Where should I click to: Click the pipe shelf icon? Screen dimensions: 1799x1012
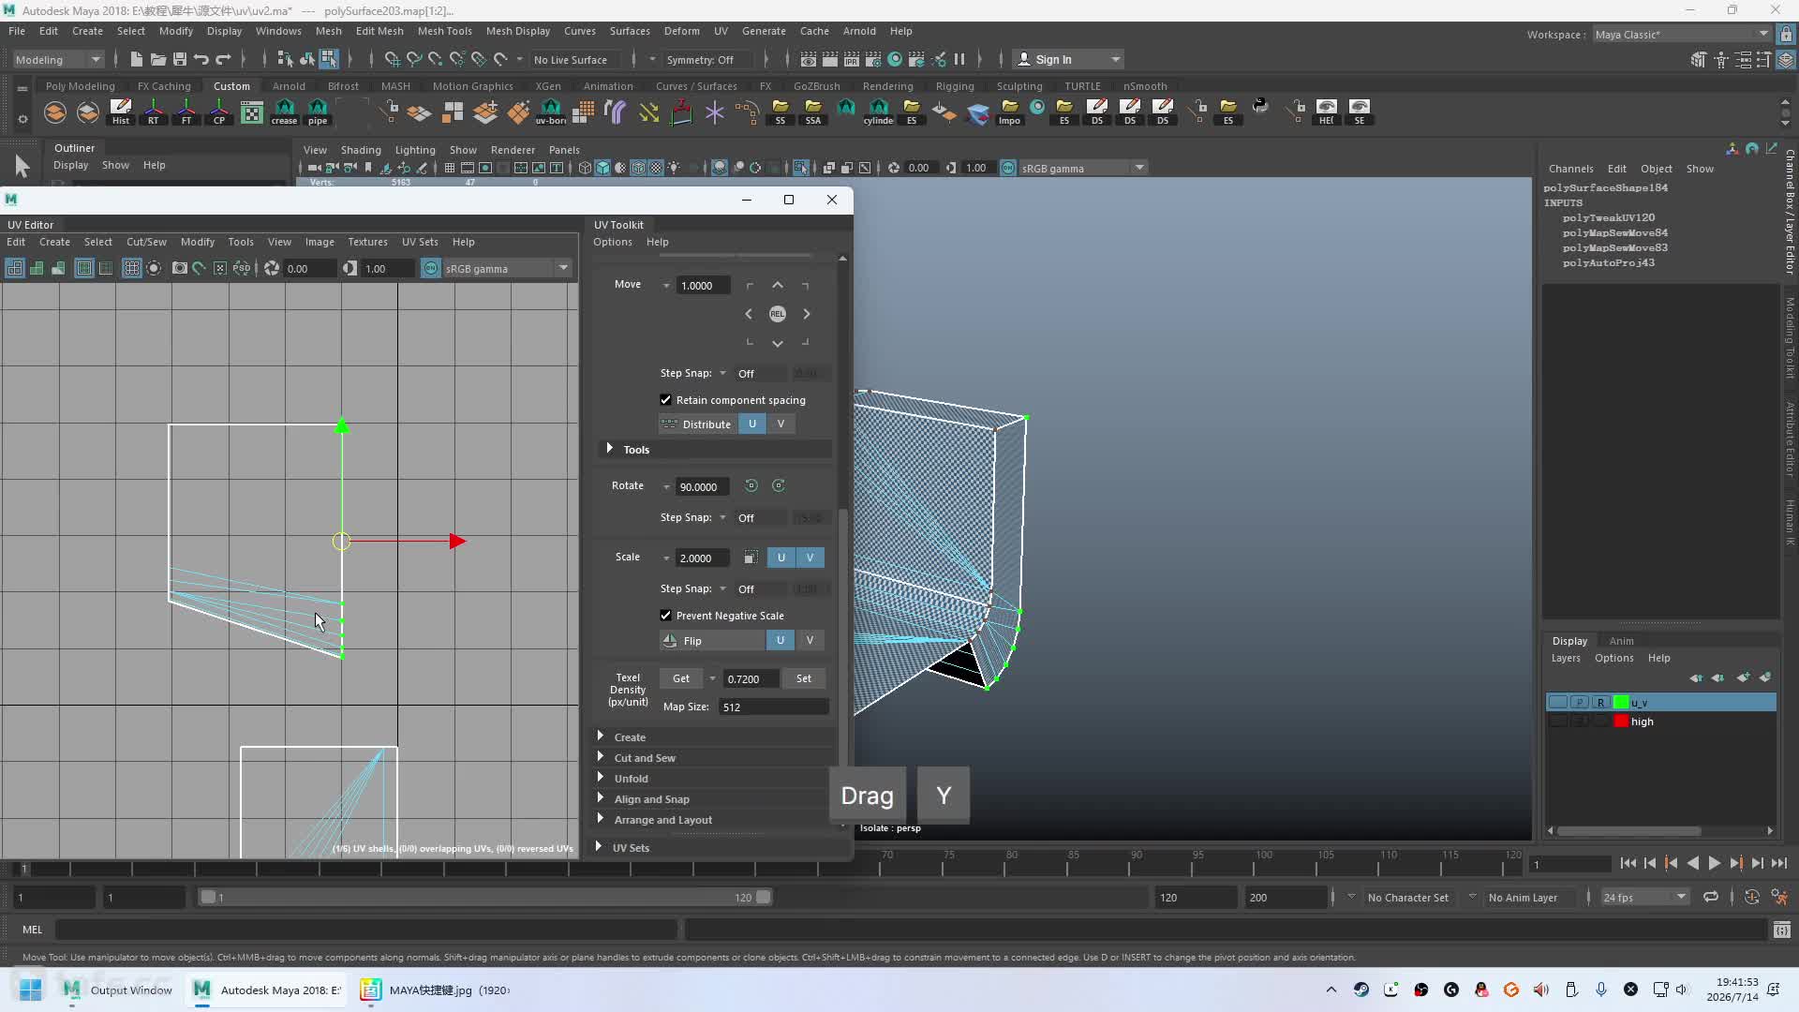[318, 112]
